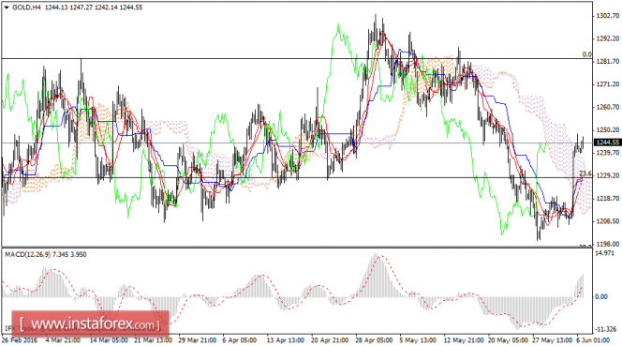Screen dimensions: 622x346
Task: Click the MACD scale value -11.326
Action: pos(606,329)
